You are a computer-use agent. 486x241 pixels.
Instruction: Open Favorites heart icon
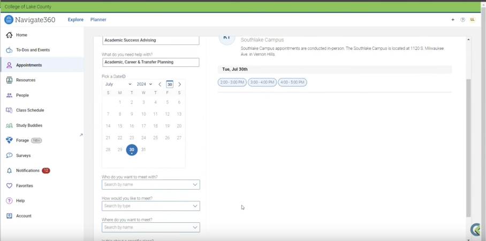[x=9, y=186]
